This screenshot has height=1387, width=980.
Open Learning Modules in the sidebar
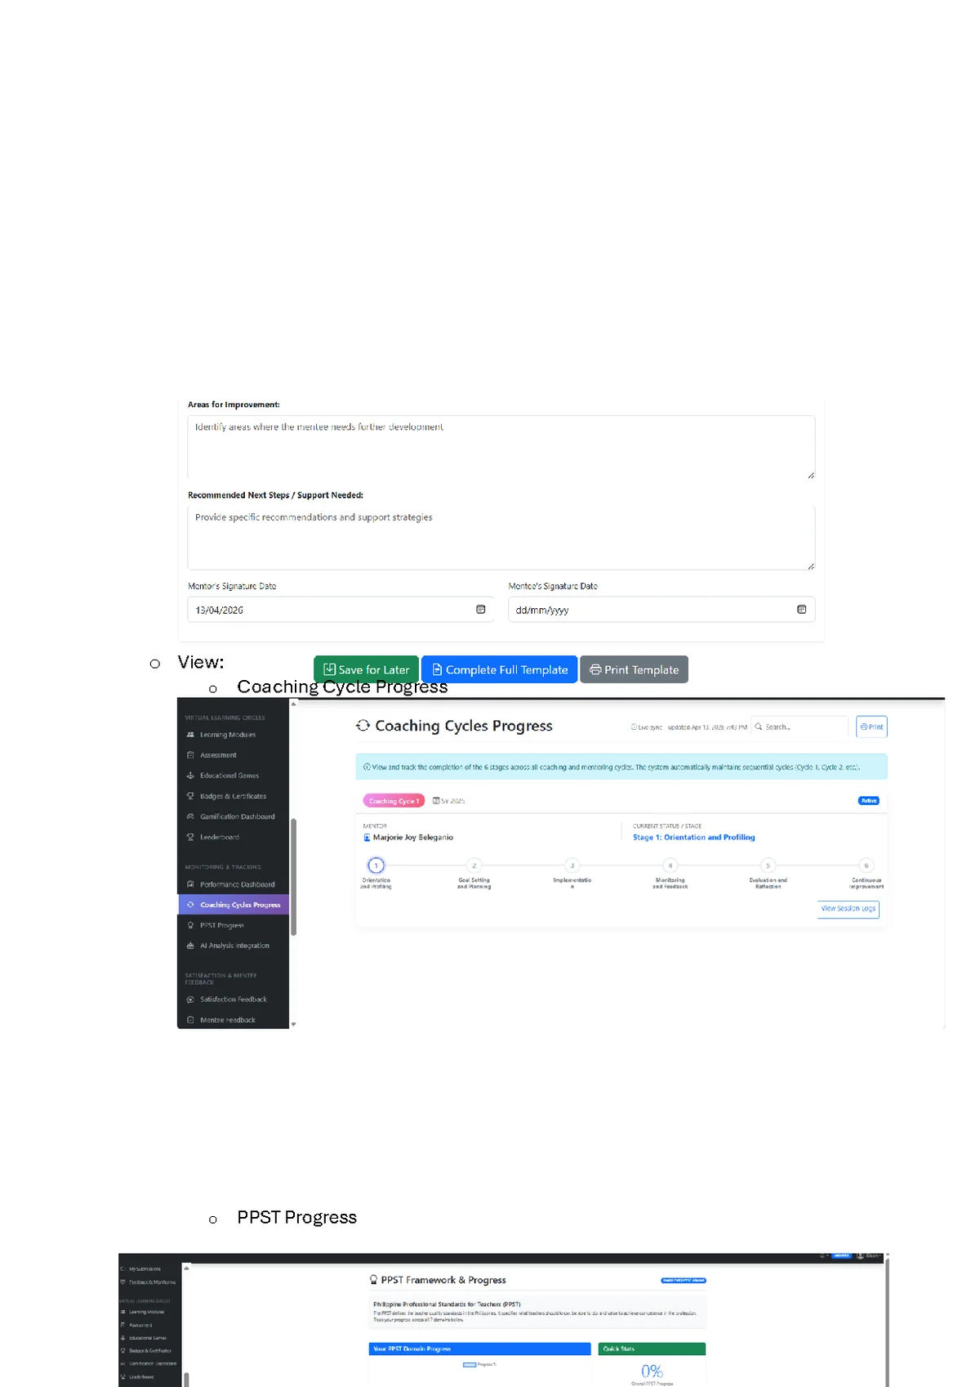[228, 735]
